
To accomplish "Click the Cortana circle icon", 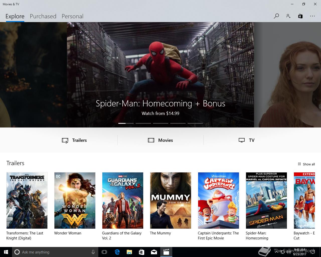I will (17, 252).
